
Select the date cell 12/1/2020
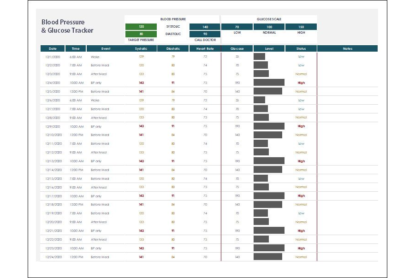(x=53, y=57)
